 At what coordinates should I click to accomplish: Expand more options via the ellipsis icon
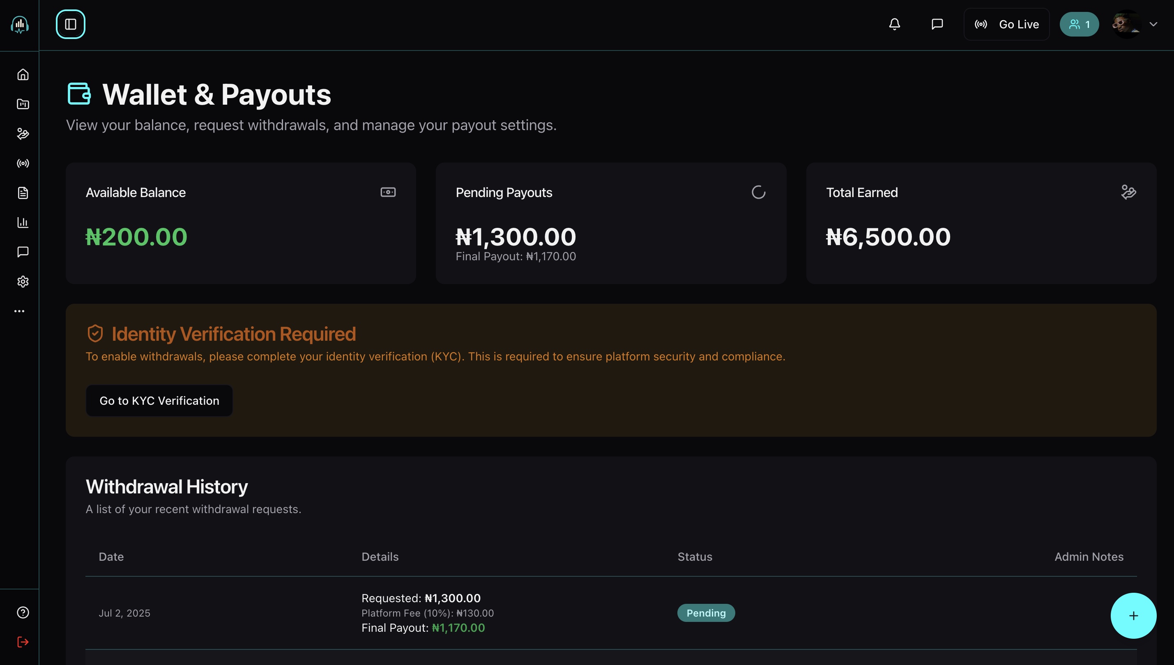coord(20,311)
